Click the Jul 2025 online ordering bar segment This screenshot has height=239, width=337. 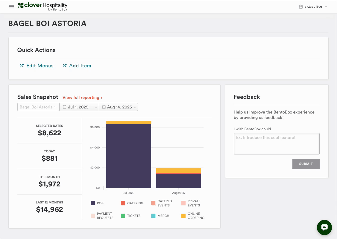tap(128, 122)
